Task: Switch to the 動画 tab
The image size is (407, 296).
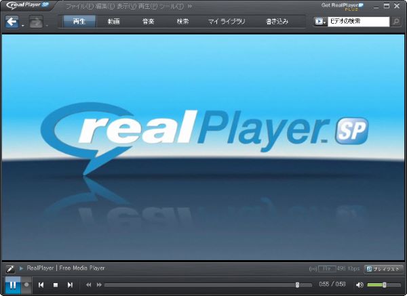Action: [x=114, y=21]
